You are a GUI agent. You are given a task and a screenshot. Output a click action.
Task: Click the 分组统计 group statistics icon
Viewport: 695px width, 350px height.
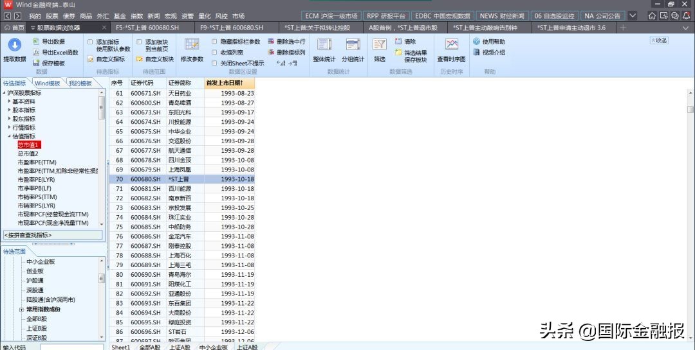(353, 45)
